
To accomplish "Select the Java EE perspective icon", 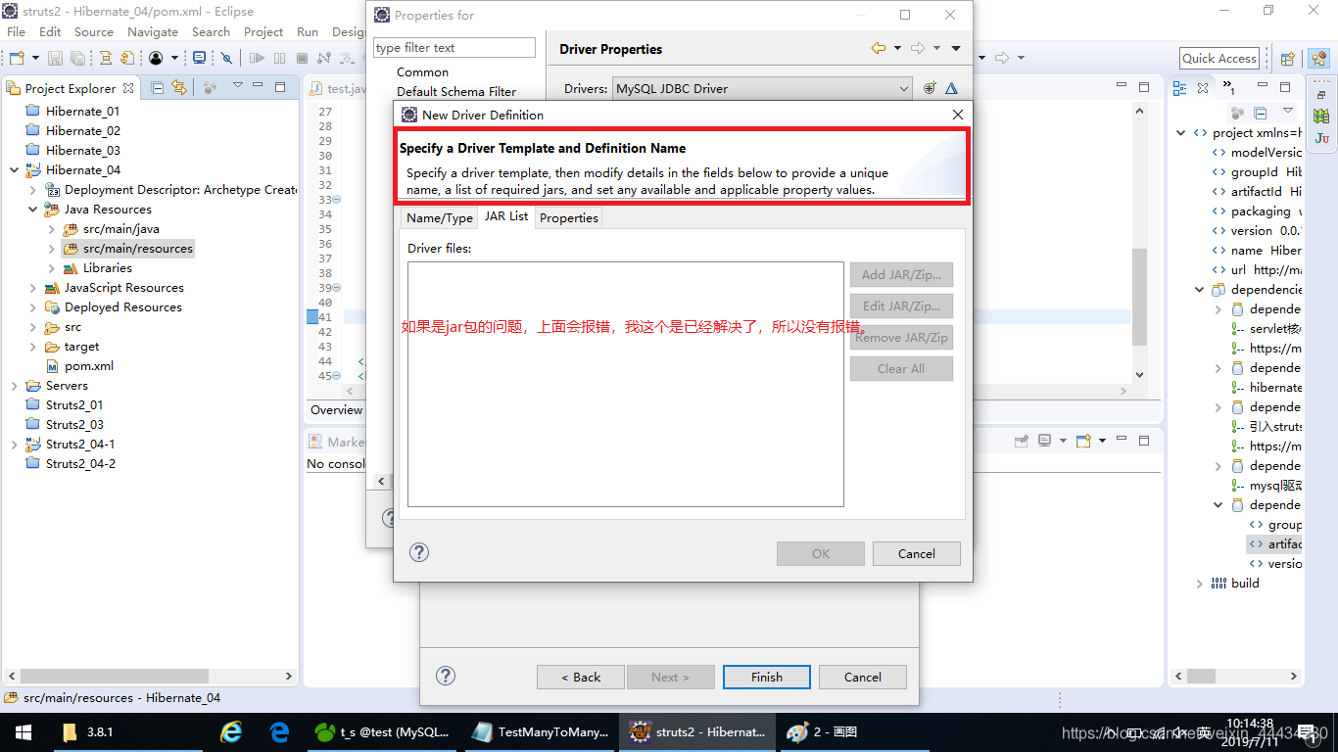I will tap(1317, 59).
